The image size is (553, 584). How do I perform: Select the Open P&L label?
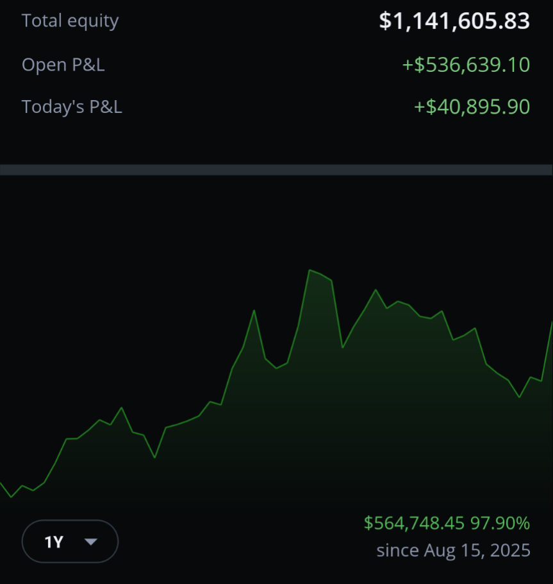[63, 65]
